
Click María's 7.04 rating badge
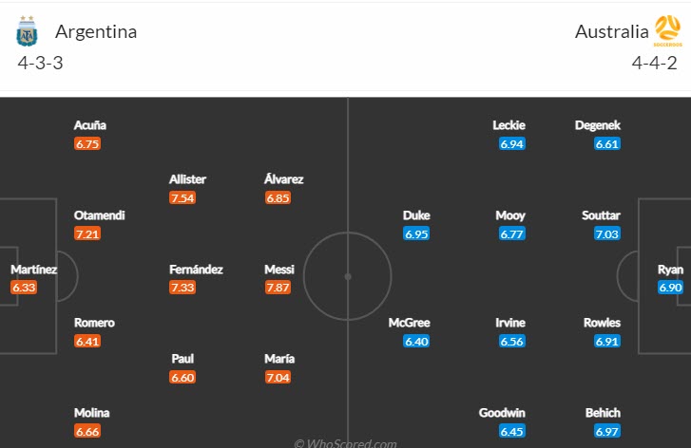(x=278, y=377)
